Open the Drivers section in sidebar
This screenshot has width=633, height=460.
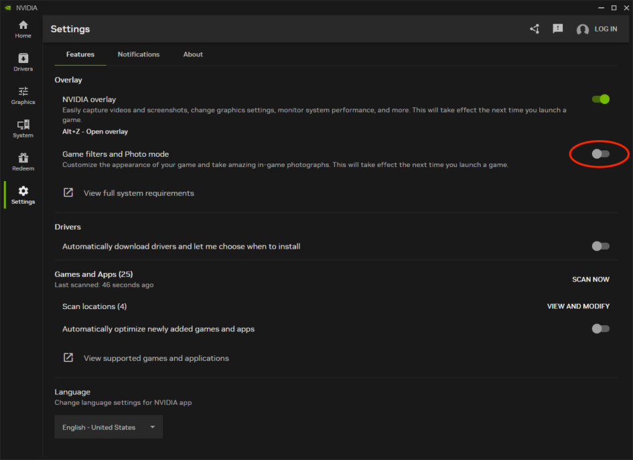(x=23, y=62)
